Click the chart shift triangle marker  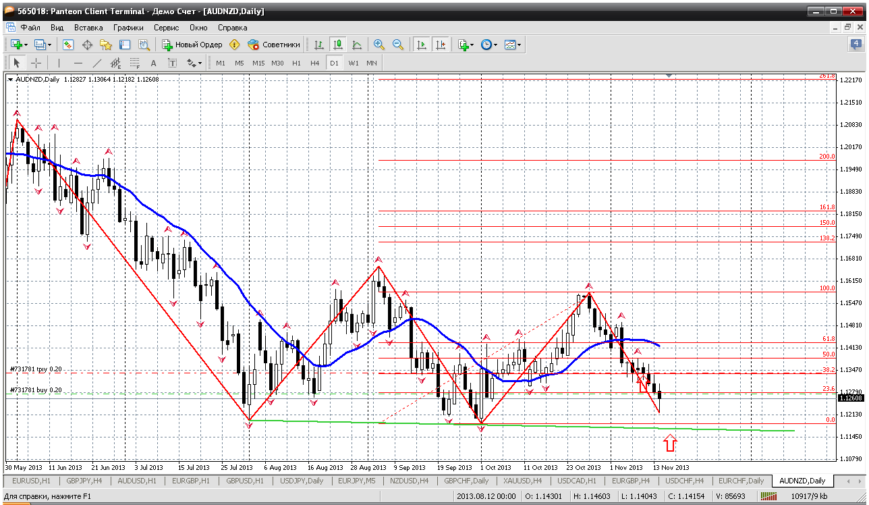coord(669,74)
